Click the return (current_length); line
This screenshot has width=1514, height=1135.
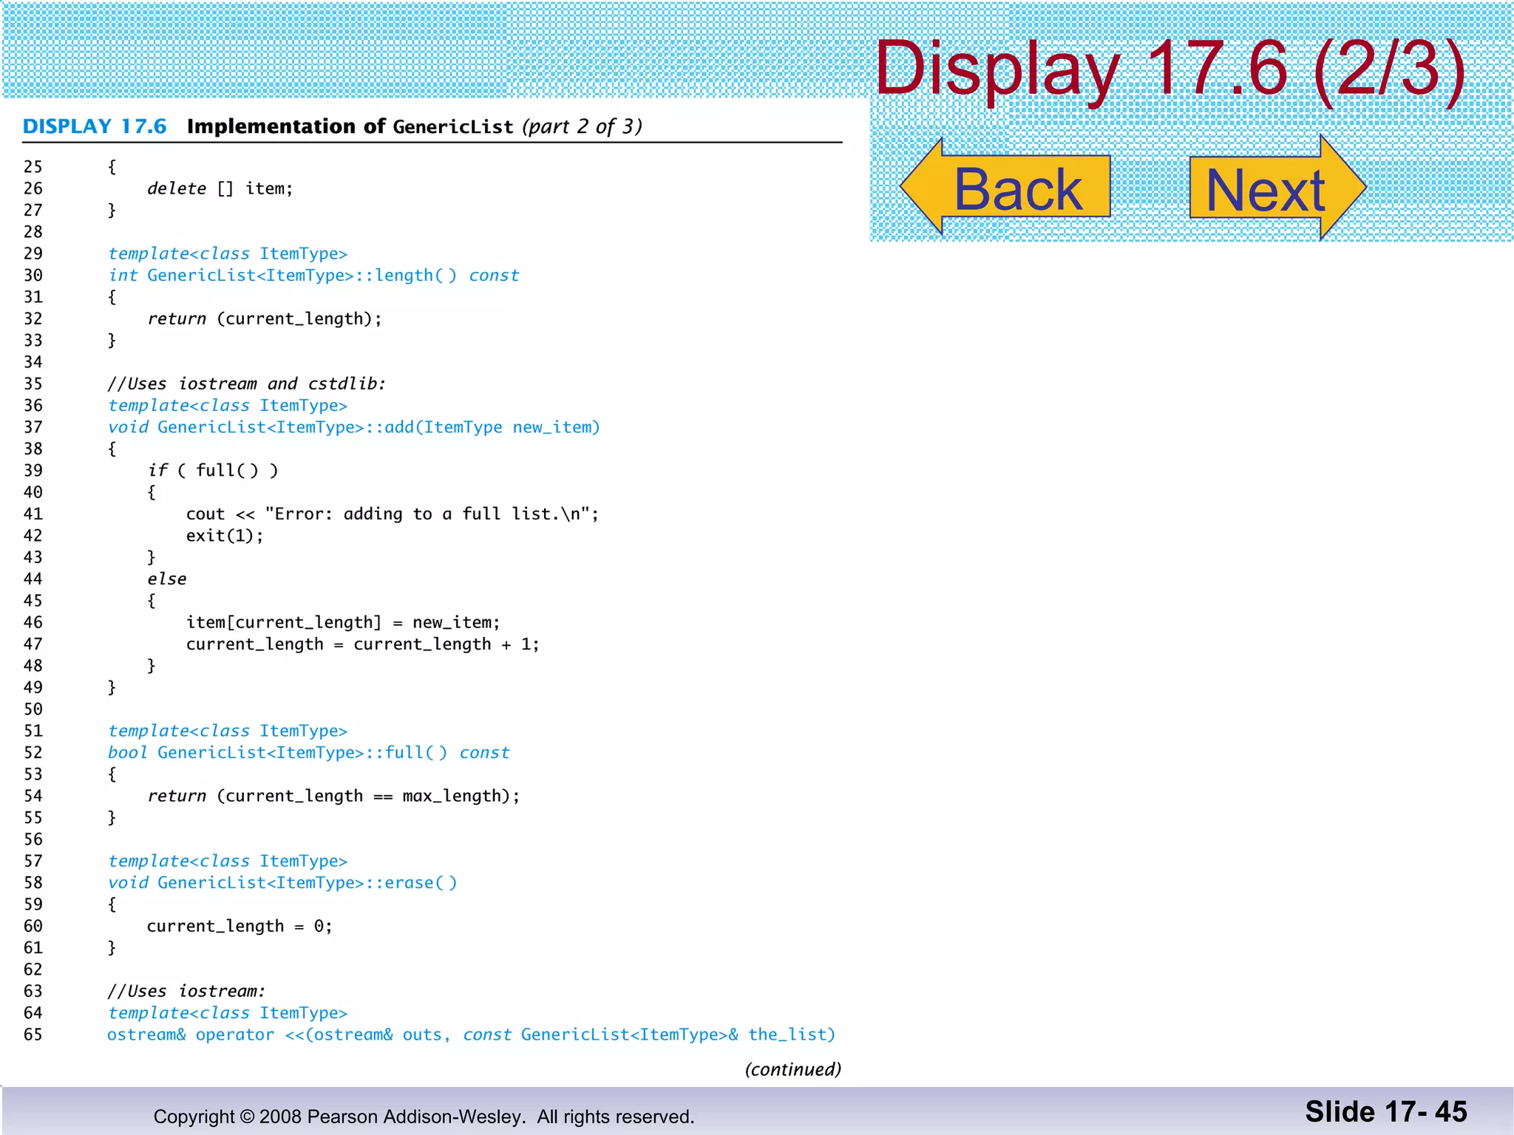264,318
